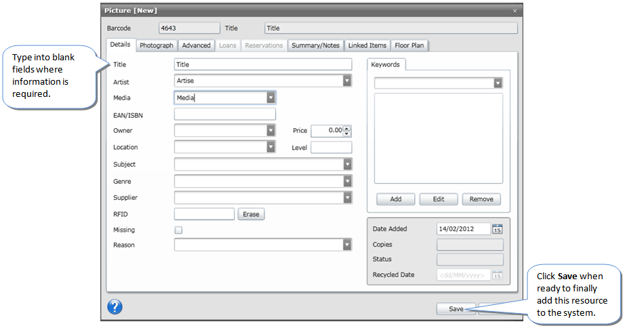Toggle the Missing checkbox
The image size is (625, 328).
(178, 230)
